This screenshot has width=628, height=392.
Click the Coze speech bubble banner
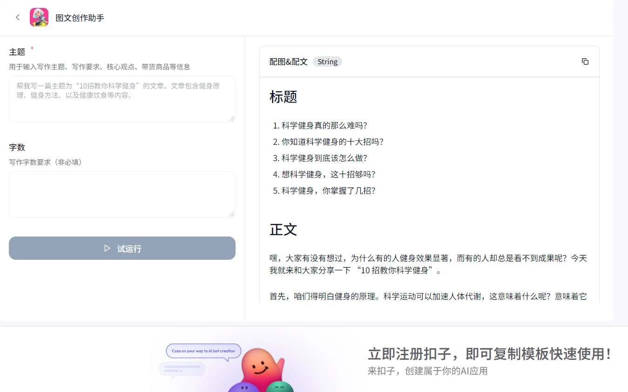[x=203, y=351]
